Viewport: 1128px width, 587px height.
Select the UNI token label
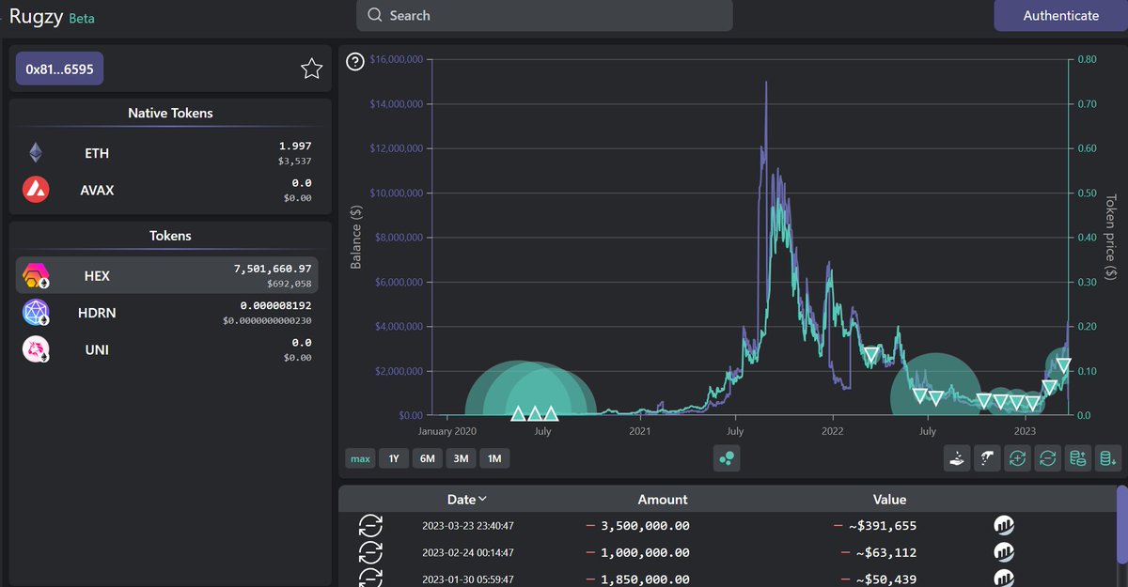coord(97,349)
